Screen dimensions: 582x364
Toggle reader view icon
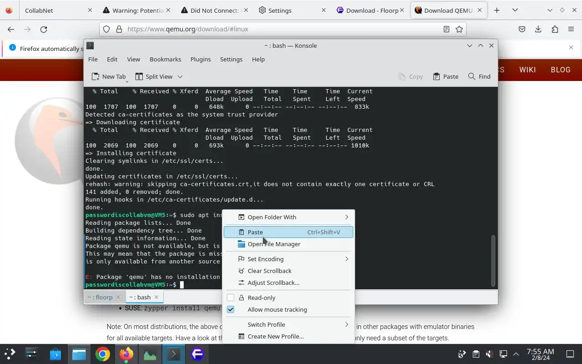(447, 29)
